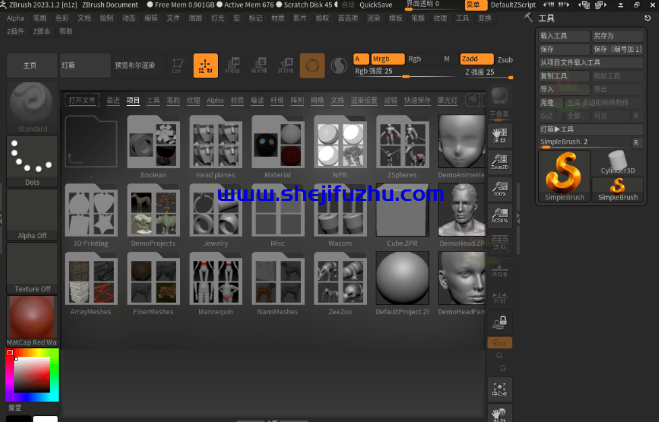
Task: Toggle the 透视 perspective grid icon
Action: tap(500, 242)
